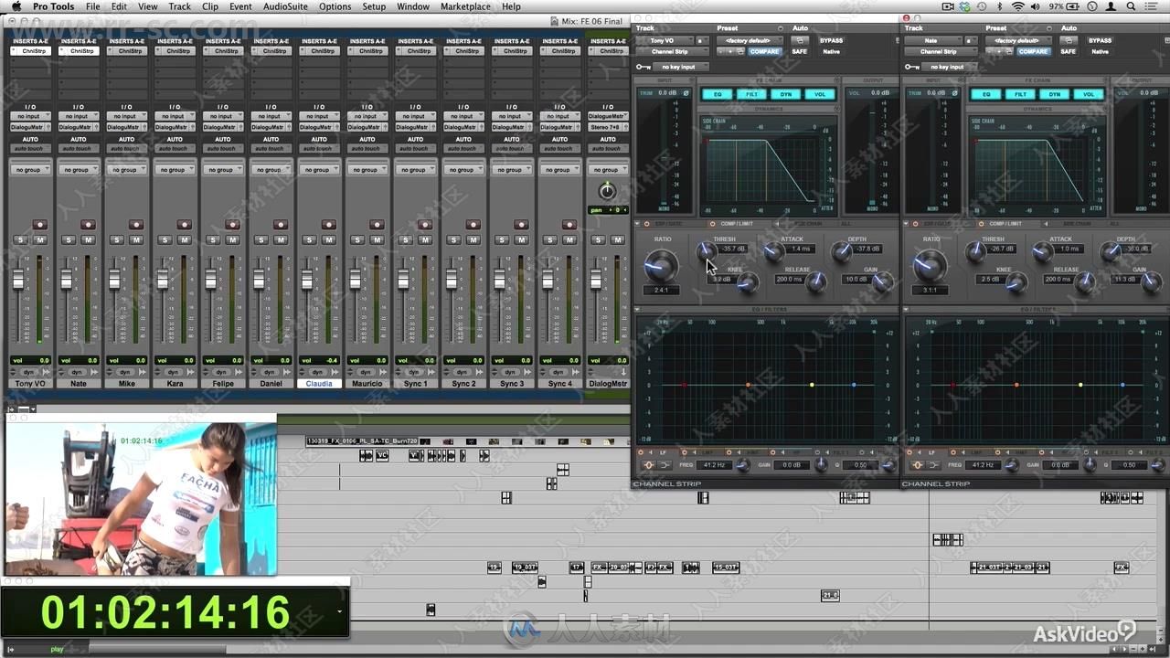Screen dimensions: 1170x658
Task: Record-enable the Mike track
Action: [x=136, y=225]
